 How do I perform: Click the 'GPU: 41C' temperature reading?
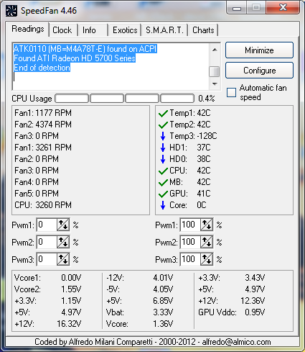click(190, 194)
